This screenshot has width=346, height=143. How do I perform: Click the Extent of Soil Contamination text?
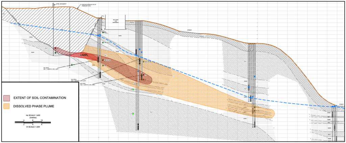pyautogui.click(x=40, y=98)
